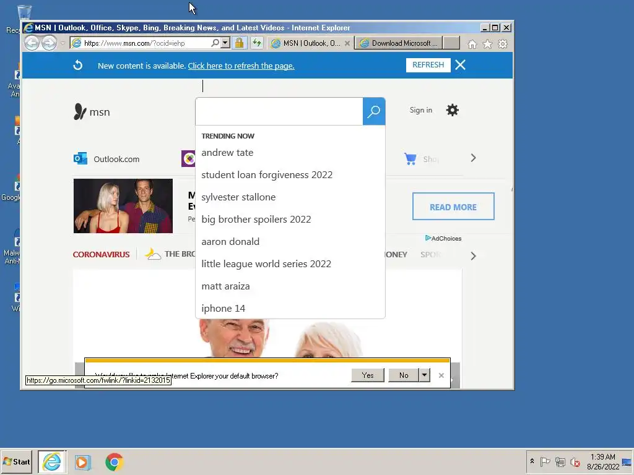The height and width of the screenshot is (475, 634).
Task: Click the REFRESH button in blue banner
Action: (428, 65)
